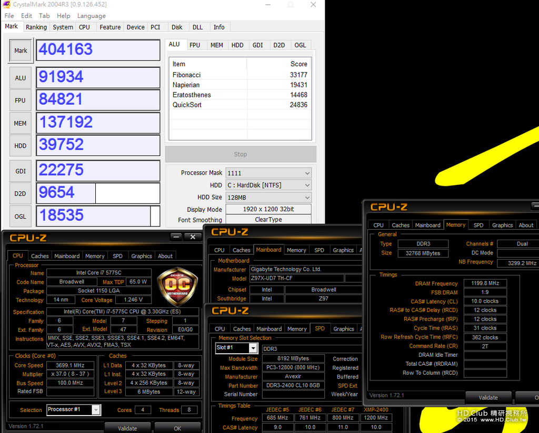Screen dimensions: 539x433
Task: Click the Stop button in CrystalMark
Action: tap(241, 154)
